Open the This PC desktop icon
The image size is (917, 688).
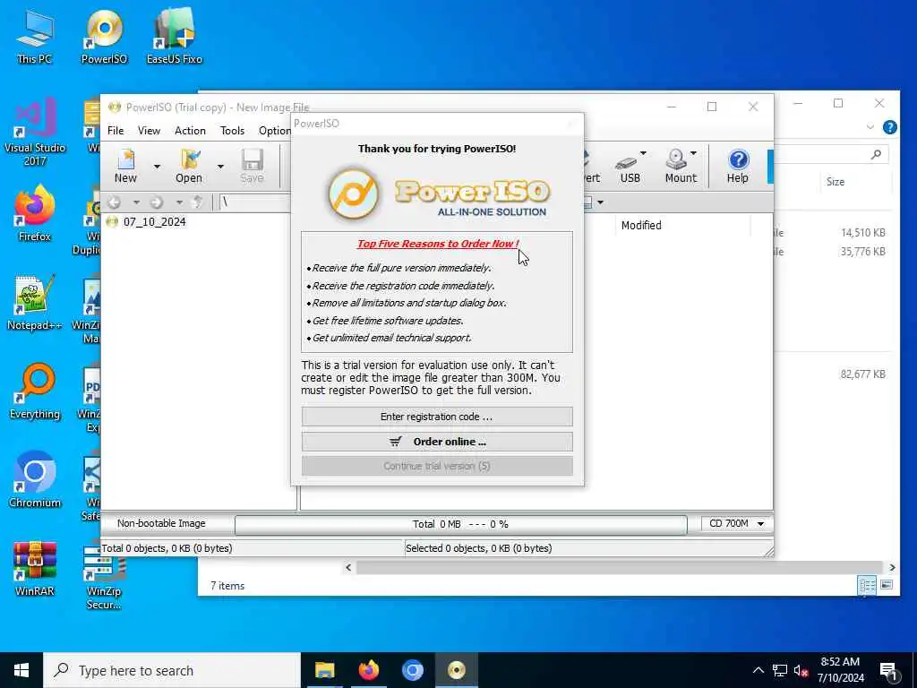pos(35,36)
